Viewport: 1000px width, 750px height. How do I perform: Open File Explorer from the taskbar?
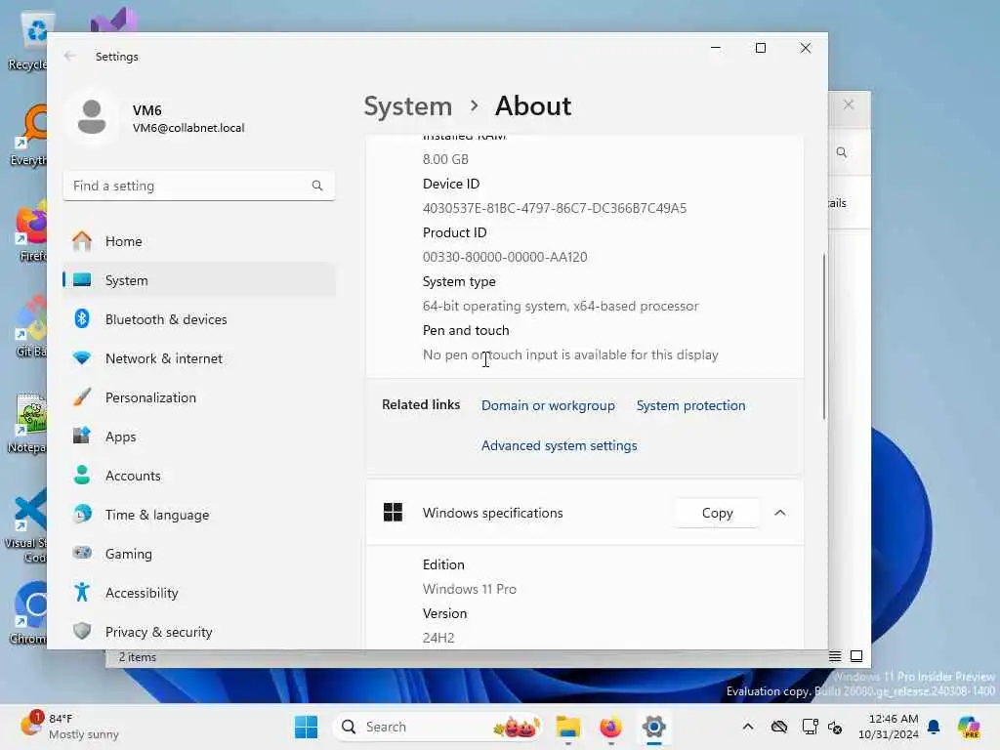[x=567, y=727]
